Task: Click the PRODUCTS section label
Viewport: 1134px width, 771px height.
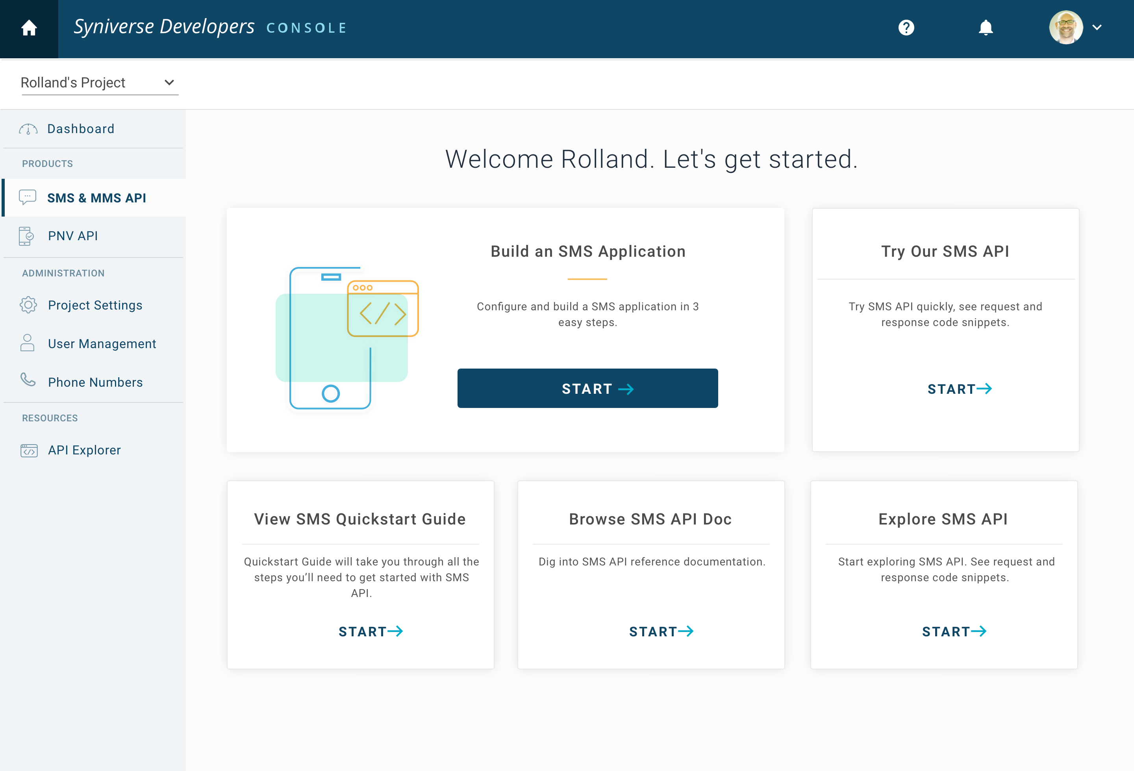Action: click(47, 163)
